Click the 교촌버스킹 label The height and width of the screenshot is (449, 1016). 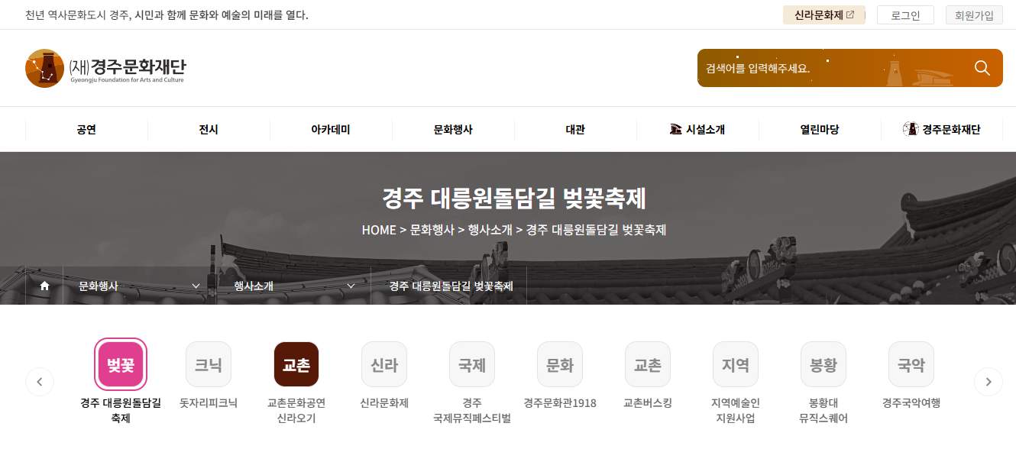[x=648, y=403]
